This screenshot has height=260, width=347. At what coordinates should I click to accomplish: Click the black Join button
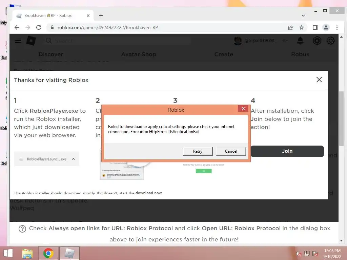point(287,151)
